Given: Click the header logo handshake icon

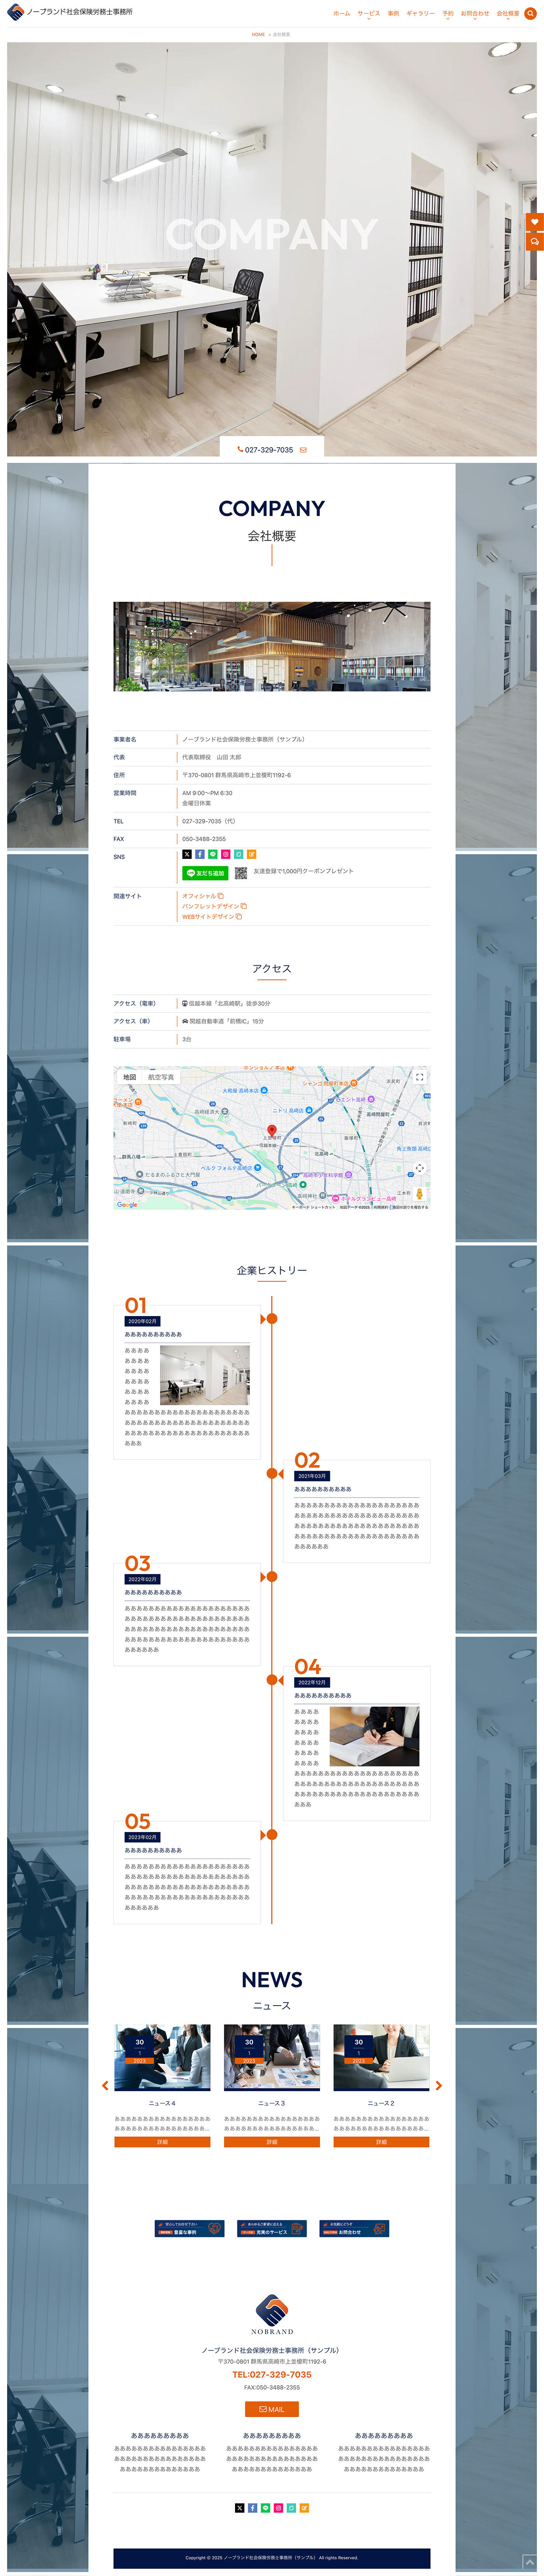Looking at the screenshot, I should (x=15, y=12).
